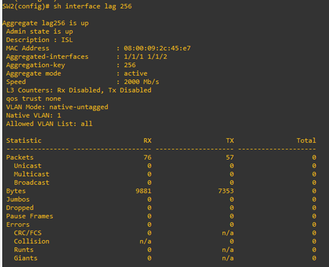Click the TX bytes value 7353
The width and height of the screenshot is (329, 267).
(x=226, y=191)
